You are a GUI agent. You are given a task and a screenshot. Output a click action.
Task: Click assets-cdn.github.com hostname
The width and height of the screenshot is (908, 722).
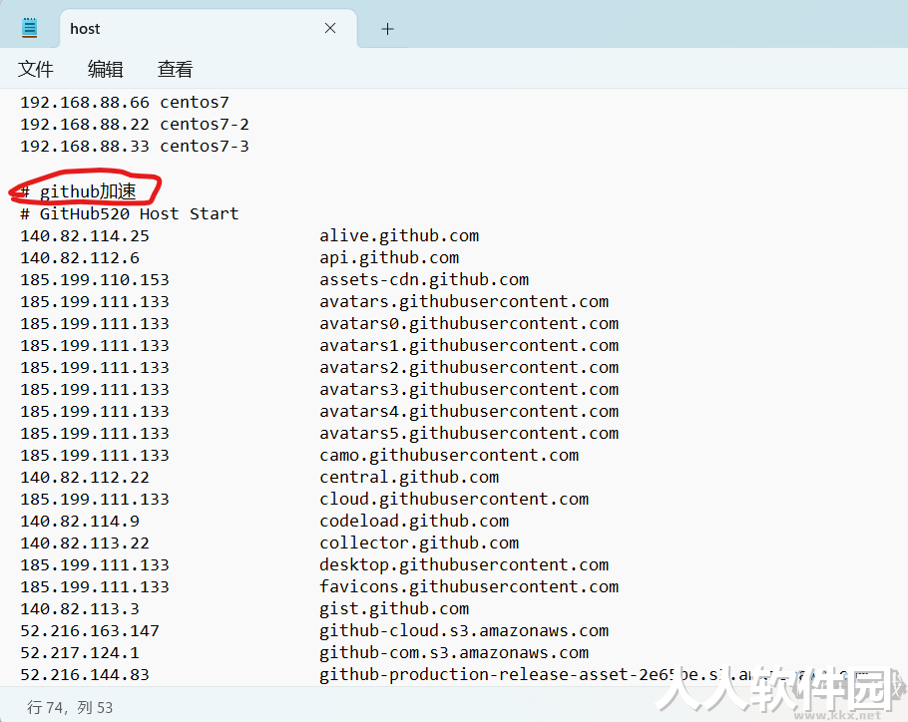click(x=424, y=280)
